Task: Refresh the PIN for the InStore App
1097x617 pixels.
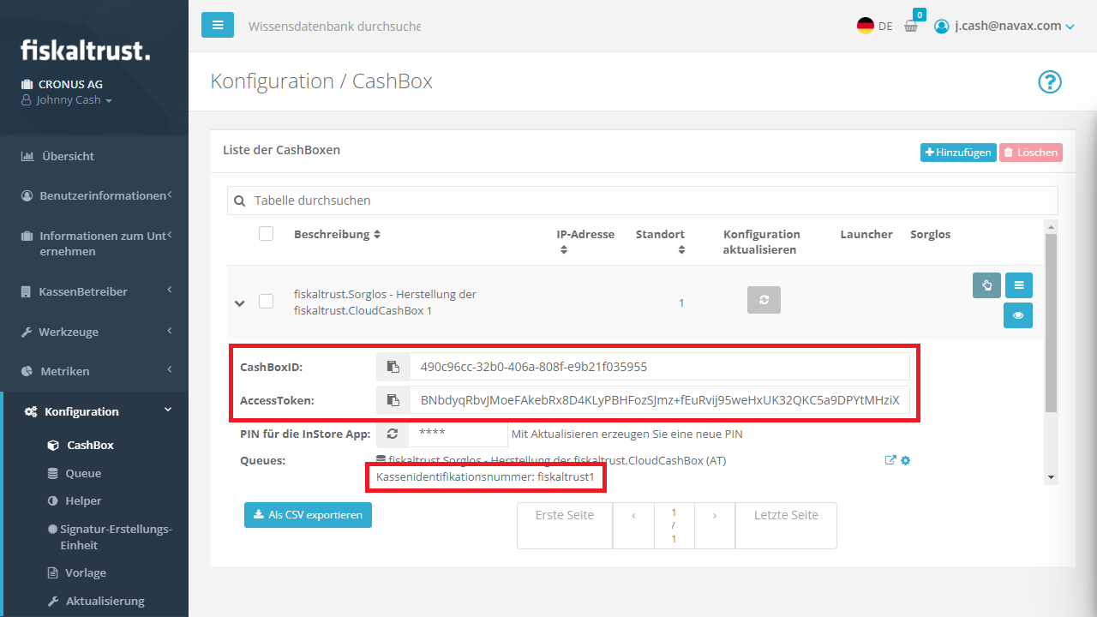Action: pyautogui.click(x=393, y=434)
